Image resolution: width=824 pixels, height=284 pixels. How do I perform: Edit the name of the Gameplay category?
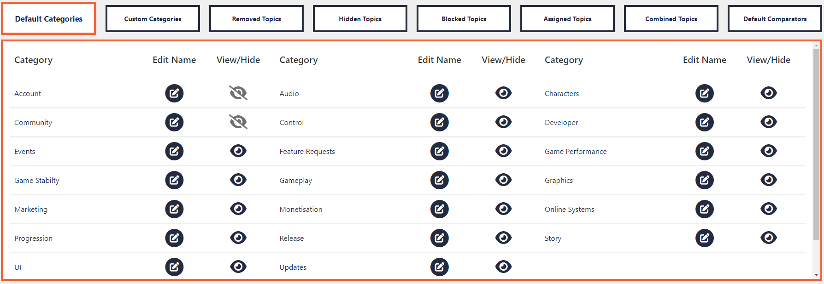tap(440, 180)
